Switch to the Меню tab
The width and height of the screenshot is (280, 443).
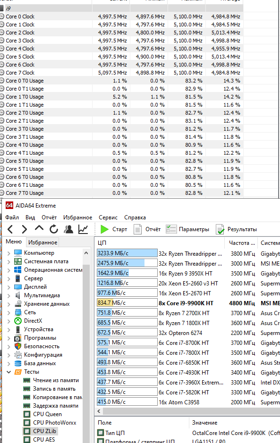(14, 242)
